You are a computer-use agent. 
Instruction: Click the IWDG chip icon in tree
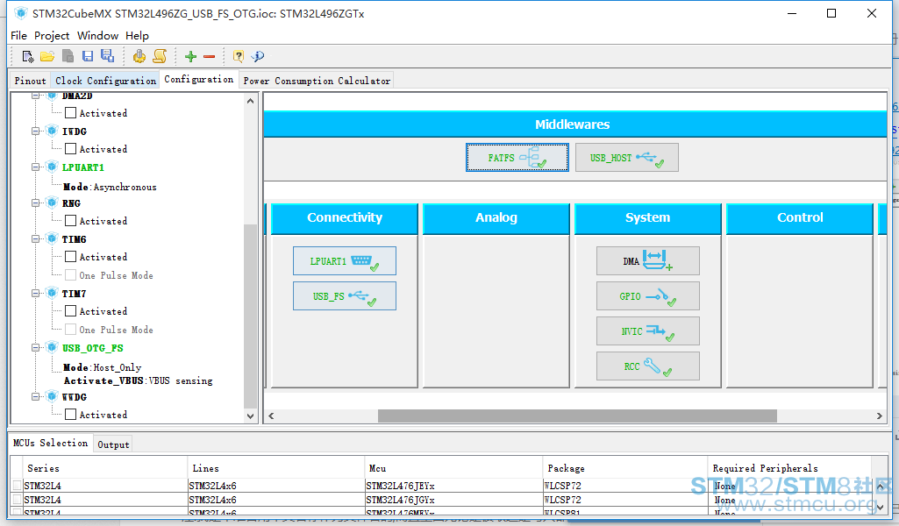tap(52, 131)
